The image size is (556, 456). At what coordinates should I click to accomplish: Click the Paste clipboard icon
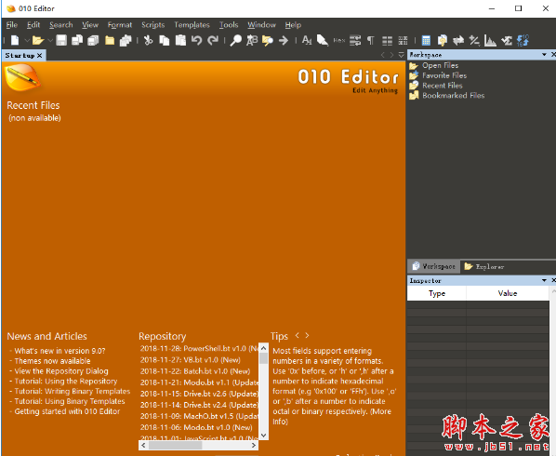[x=180, y=40]
